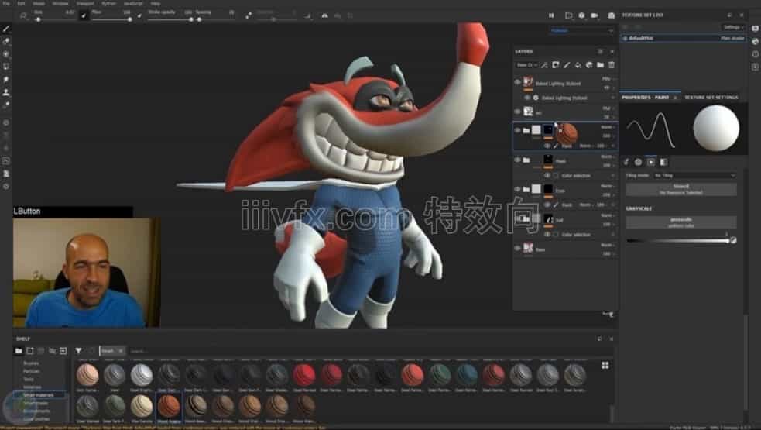The image size is (761, 430).
Task: Add a paint layer with brush icon
Action: (x=567, y=65)
